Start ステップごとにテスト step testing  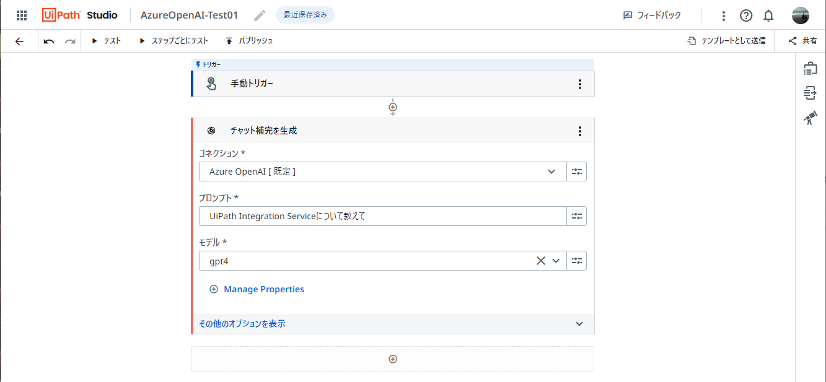click(x=174, y=41)
